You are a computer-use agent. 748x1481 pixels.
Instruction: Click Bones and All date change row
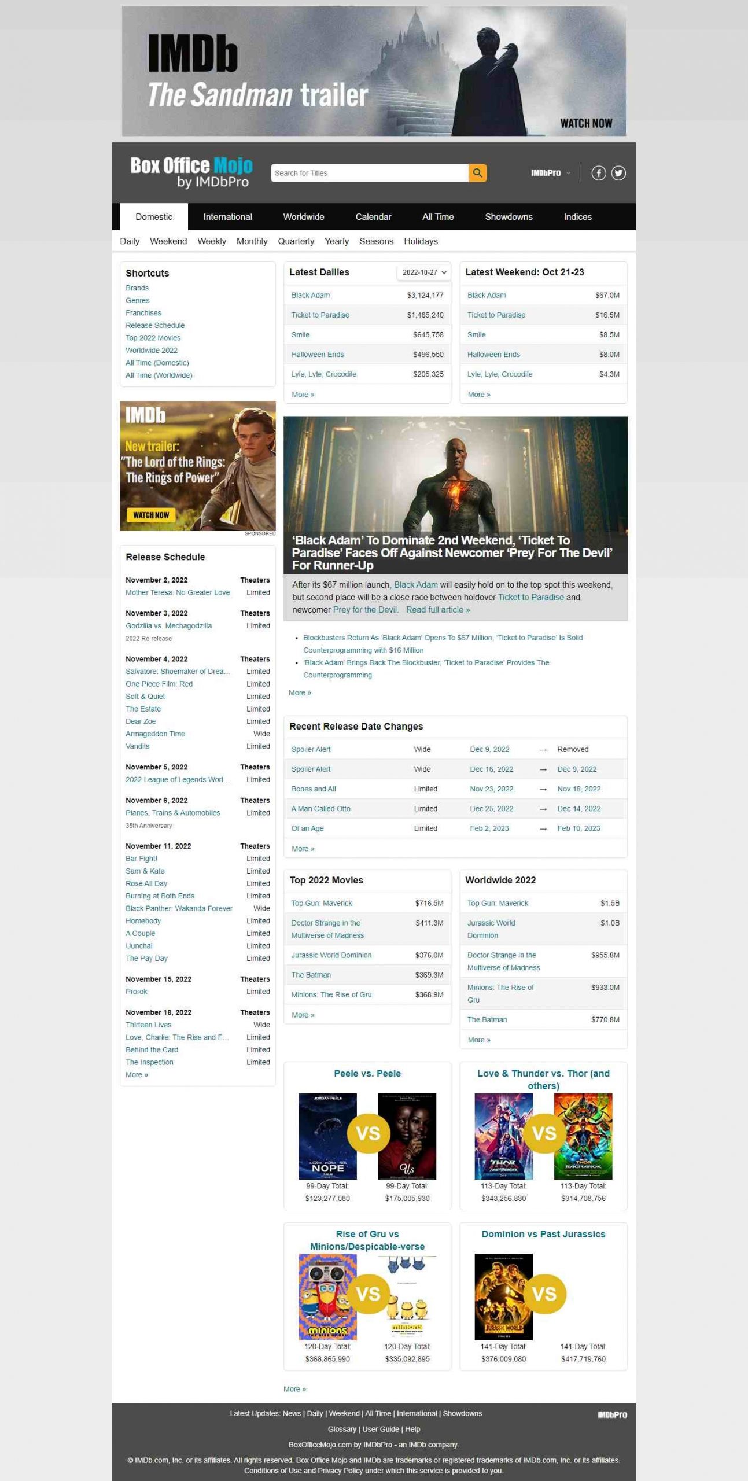tap(455, 789)
